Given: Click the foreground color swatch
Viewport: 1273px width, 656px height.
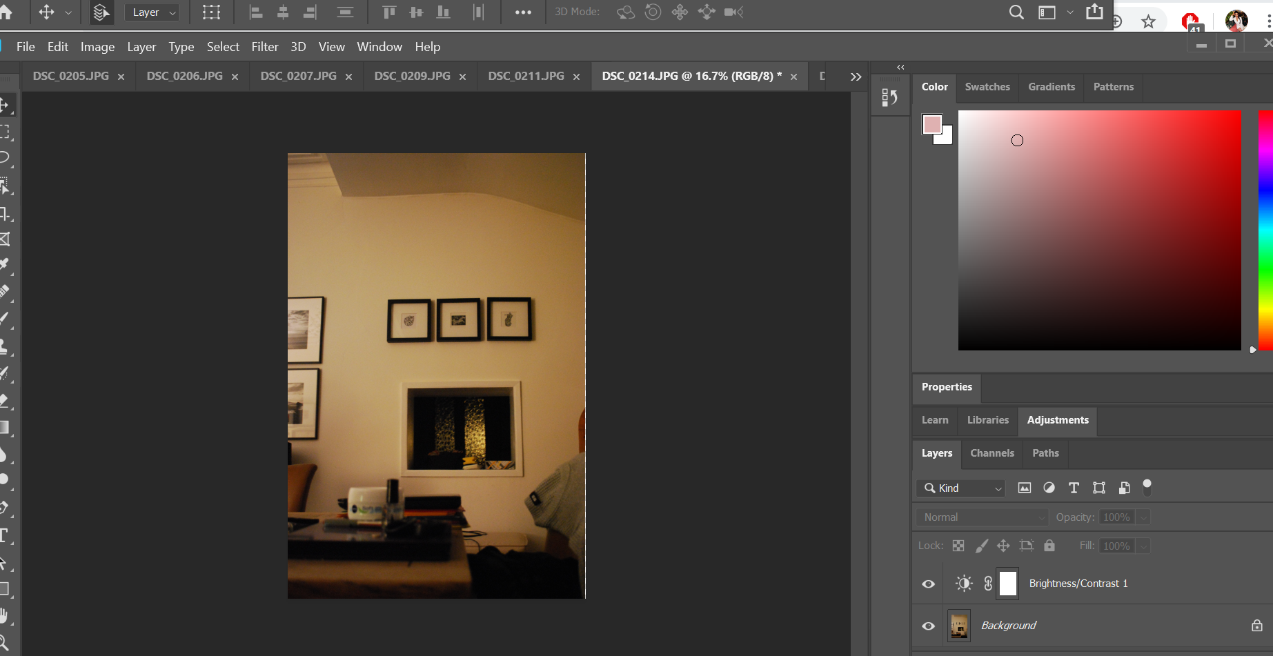Looking at the screenshot, I should 931,125.
